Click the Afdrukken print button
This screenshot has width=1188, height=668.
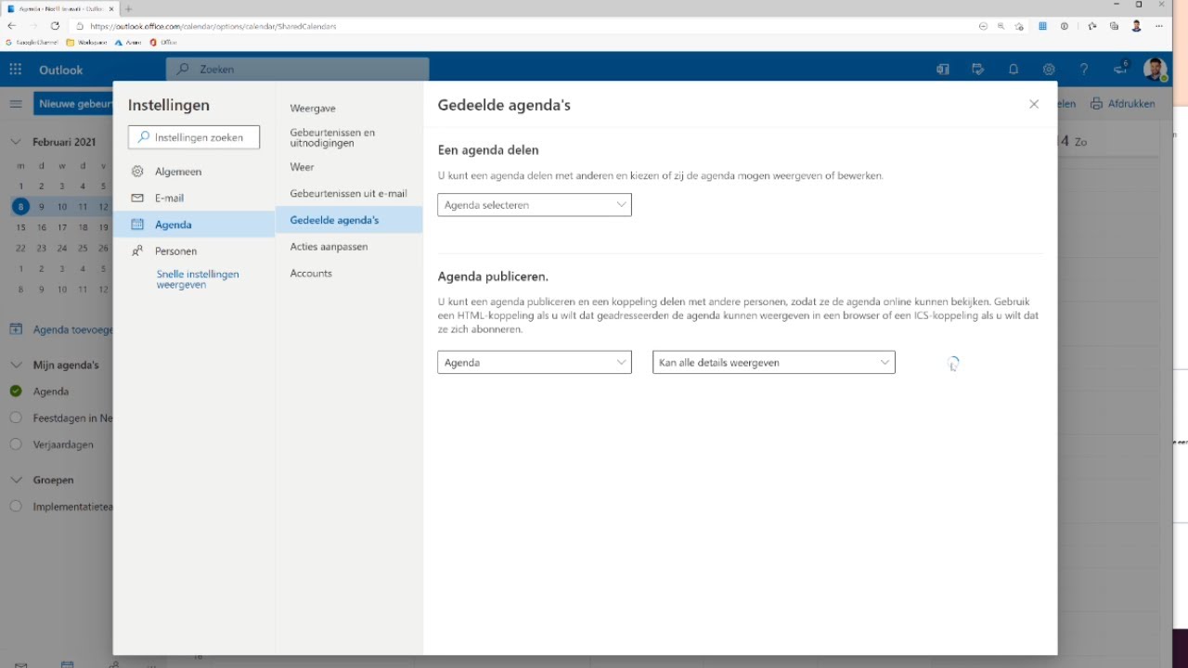tap(1123, 103)
